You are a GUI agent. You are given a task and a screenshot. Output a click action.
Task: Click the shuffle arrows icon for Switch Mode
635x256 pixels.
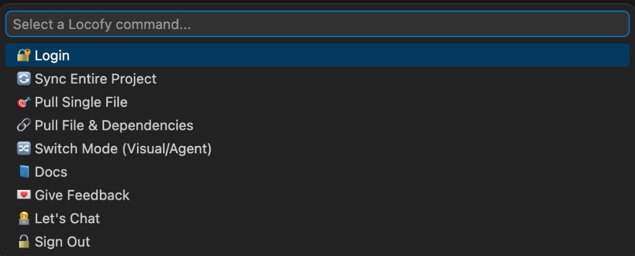[x=24, y=149]
